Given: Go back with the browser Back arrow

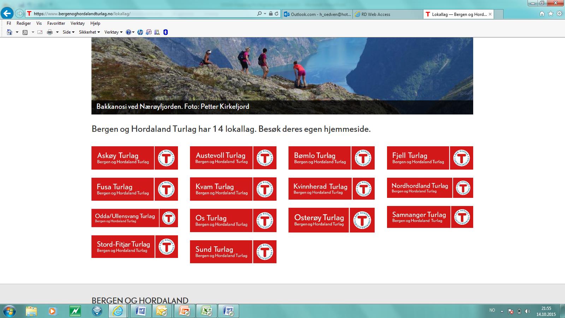Looking at the screenshot, I should coord(7,13).
